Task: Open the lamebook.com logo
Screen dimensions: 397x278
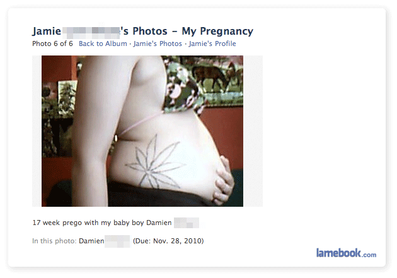Action: 346,253
